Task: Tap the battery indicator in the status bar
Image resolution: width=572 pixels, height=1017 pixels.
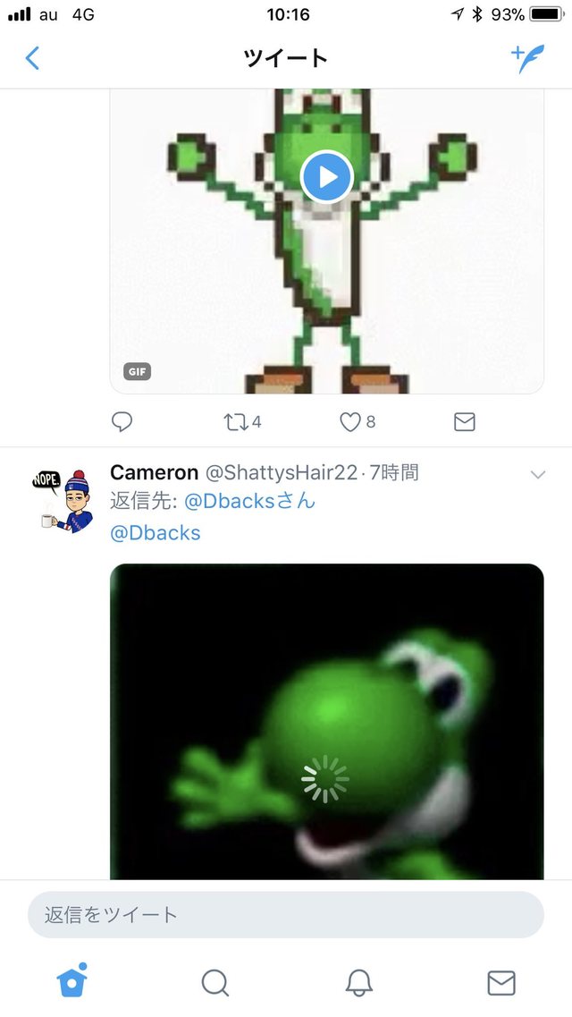Action: pos(547,14)
